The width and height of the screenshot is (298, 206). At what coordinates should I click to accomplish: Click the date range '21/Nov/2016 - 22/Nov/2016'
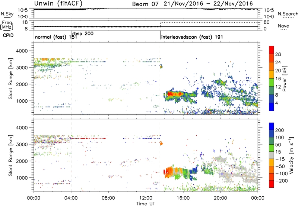coord(208,4)
